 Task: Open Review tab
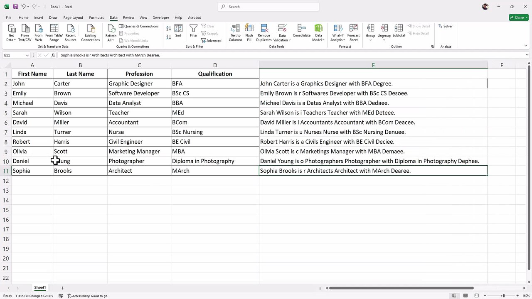(128, 17)
